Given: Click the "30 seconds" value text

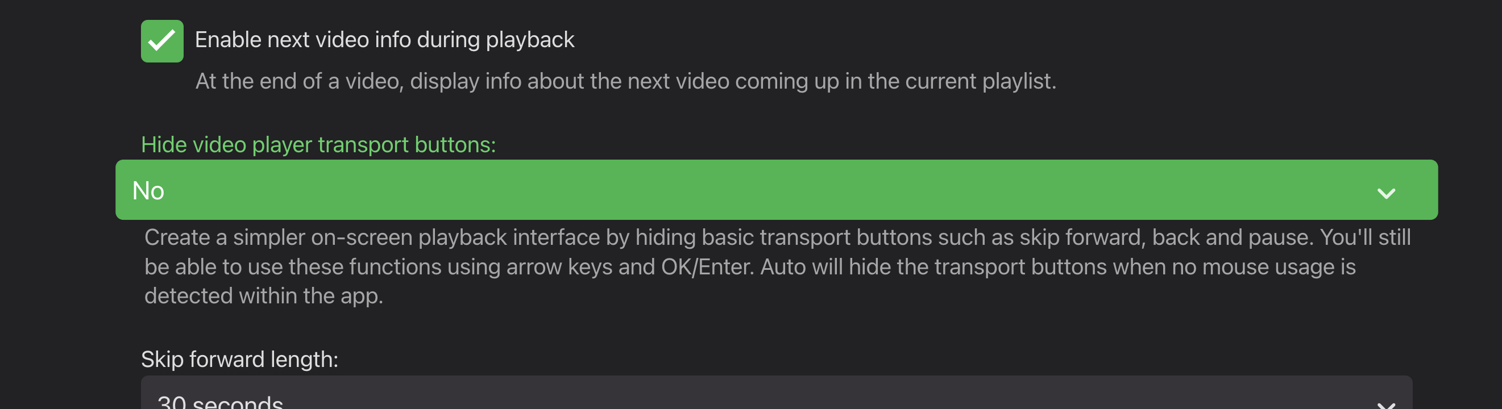Looking at the screenshot, I should [x=221, y=402].
